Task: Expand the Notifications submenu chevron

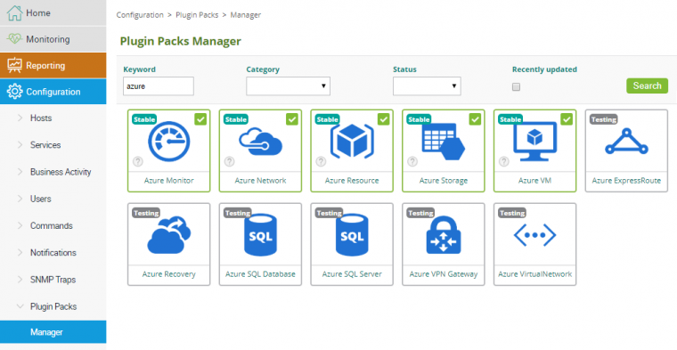Action: pyautogui.click(x=20, y=252)
